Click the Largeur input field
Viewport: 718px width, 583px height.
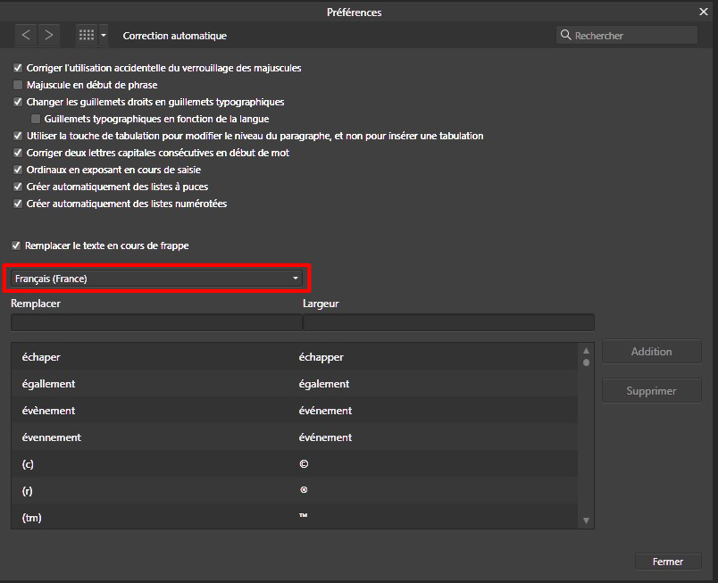pos(448,322)
